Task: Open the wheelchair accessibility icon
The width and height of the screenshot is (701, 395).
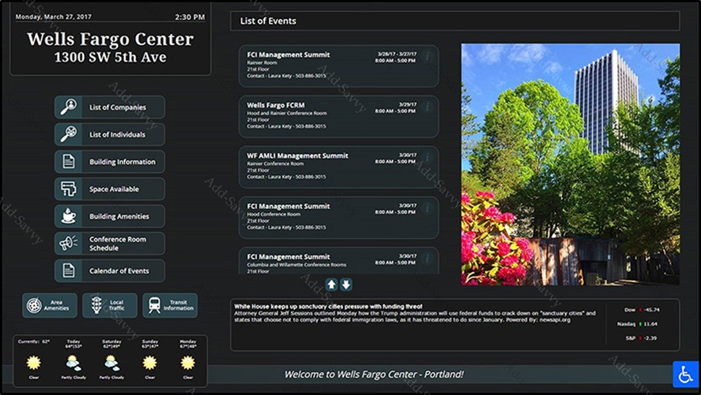Action: click(685, 374)
